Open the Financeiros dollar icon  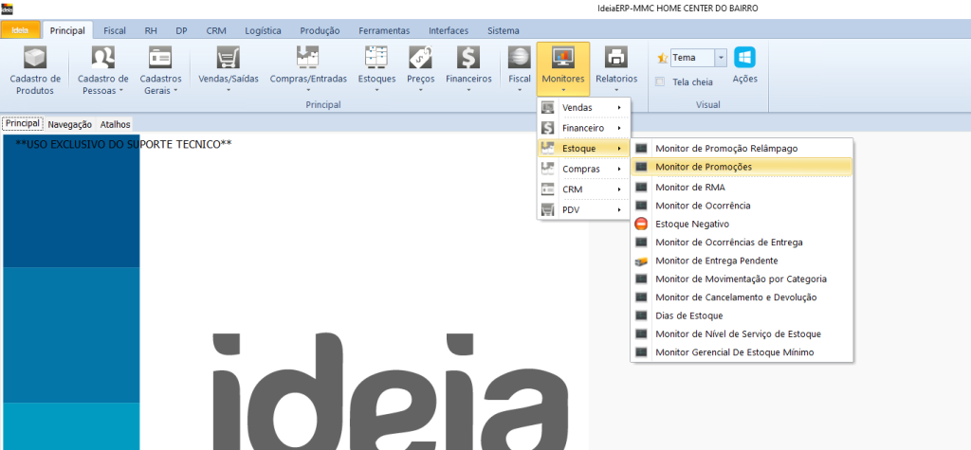[x=468, y=60]
